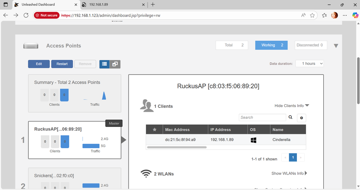
Task: Switch to list view icon
Action: click(x=105, y=64)
